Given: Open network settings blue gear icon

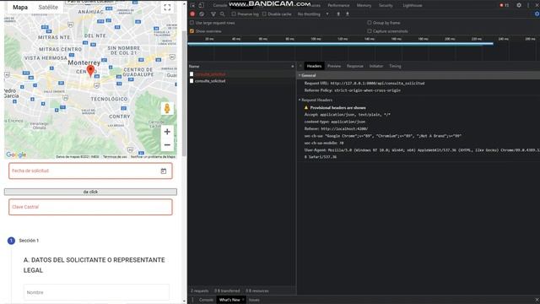Looking at the screenshot, I should click(x=537, y=14).
